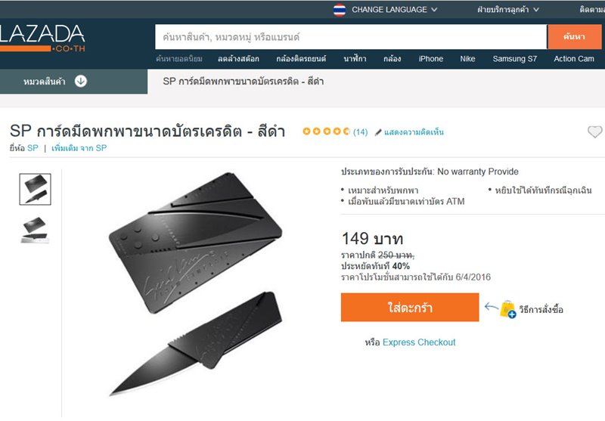Screen dimensions: 605x421
Task: Select the Action Cam popular search
Action: click(x=574, y=59)
